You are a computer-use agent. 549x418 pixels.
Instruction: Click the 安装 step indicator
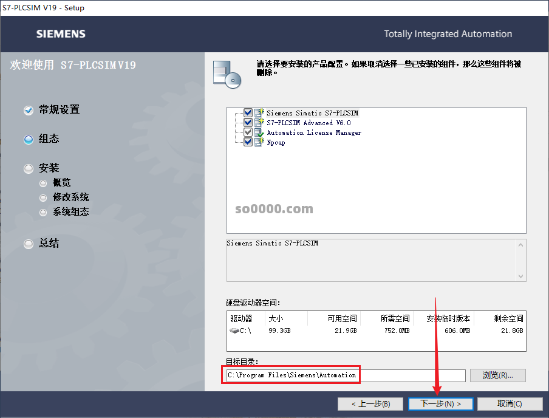(29, 168)
